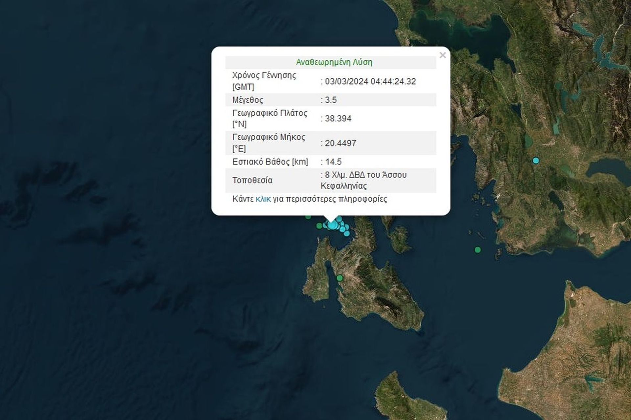631x420 pixels.
Task: Select the southernmost cyan marker in the cluster
Action: click(347, 234)
